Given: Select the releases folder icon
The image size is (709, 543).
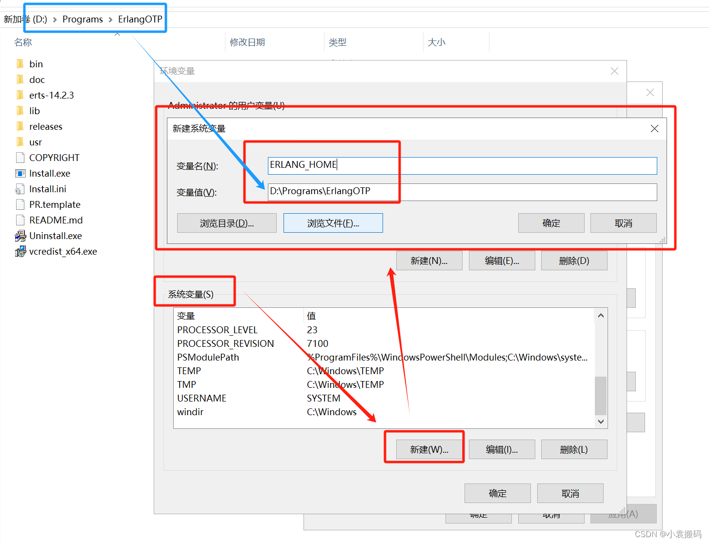Looking at the screenshot, I should coord(20,126).
